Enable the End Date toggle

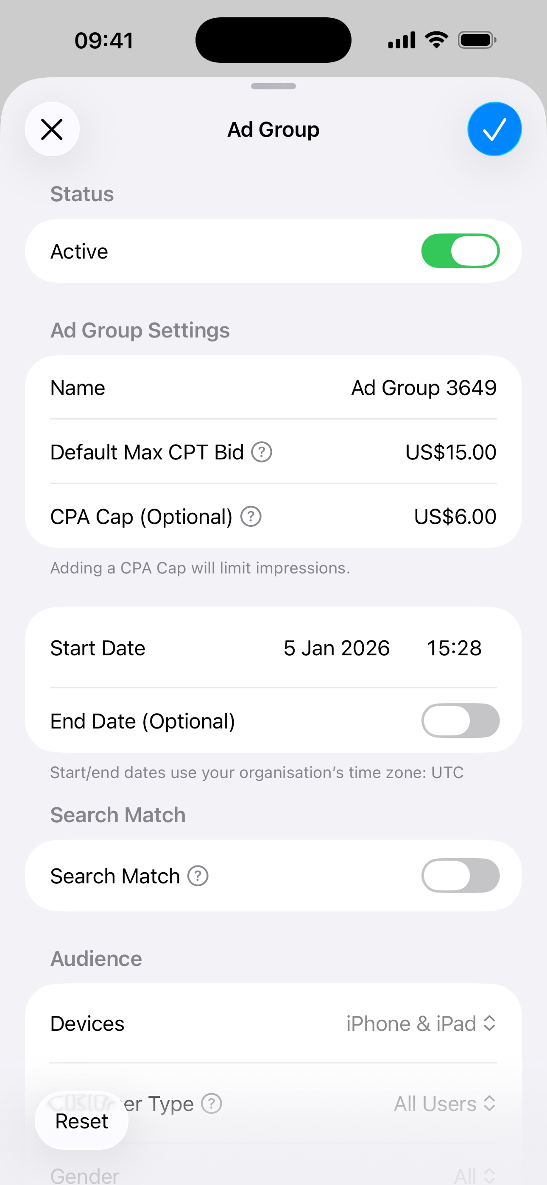[x=460, y=721]
